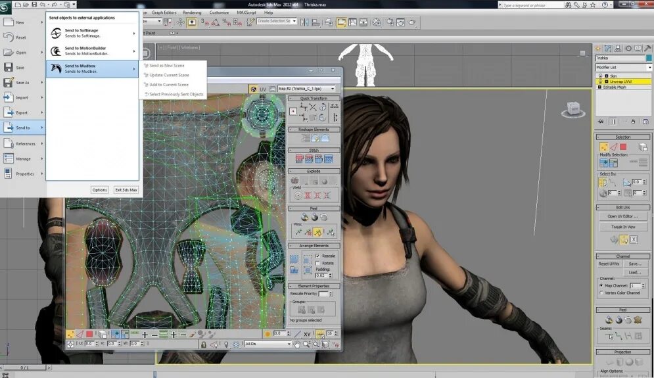Viewport: 654px width, 378px height.
Task: Click Open UV Editor button
Action: click(x=622, y=216)
